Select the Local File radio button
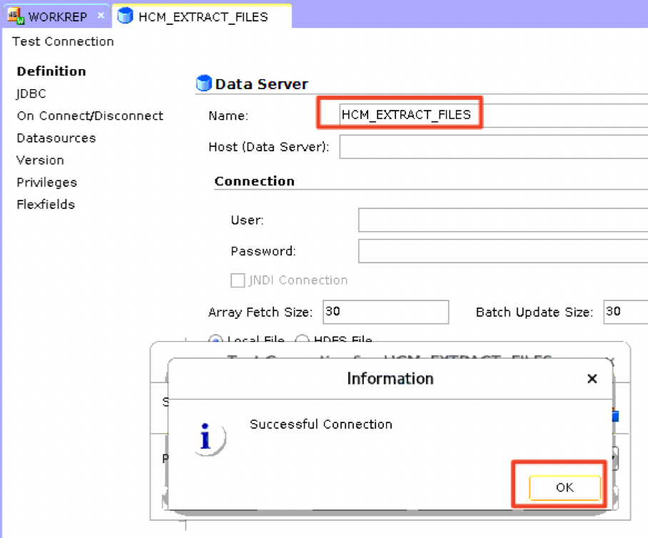This screenshot has width=648, height=538. point(215,341)
